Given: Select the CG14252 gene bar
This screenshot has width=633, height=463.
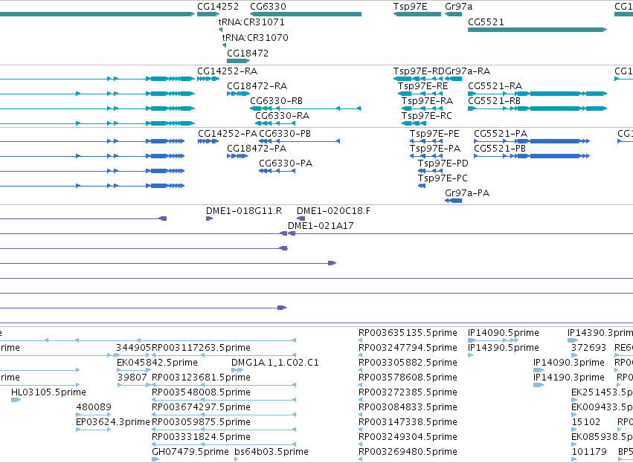Looking at the screenshot, I should click(x=208, y=14).
